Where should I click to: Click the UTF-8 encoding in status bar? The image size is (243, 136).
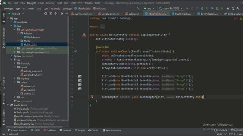pyautogui.click(x=232, y=134)
